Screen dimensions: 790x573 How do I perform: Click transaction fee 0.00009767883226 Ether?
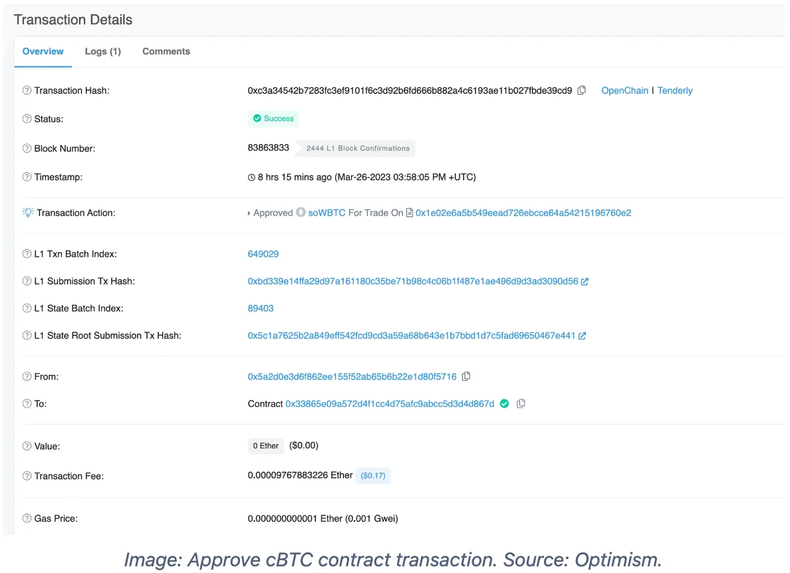tap(301, 475)
